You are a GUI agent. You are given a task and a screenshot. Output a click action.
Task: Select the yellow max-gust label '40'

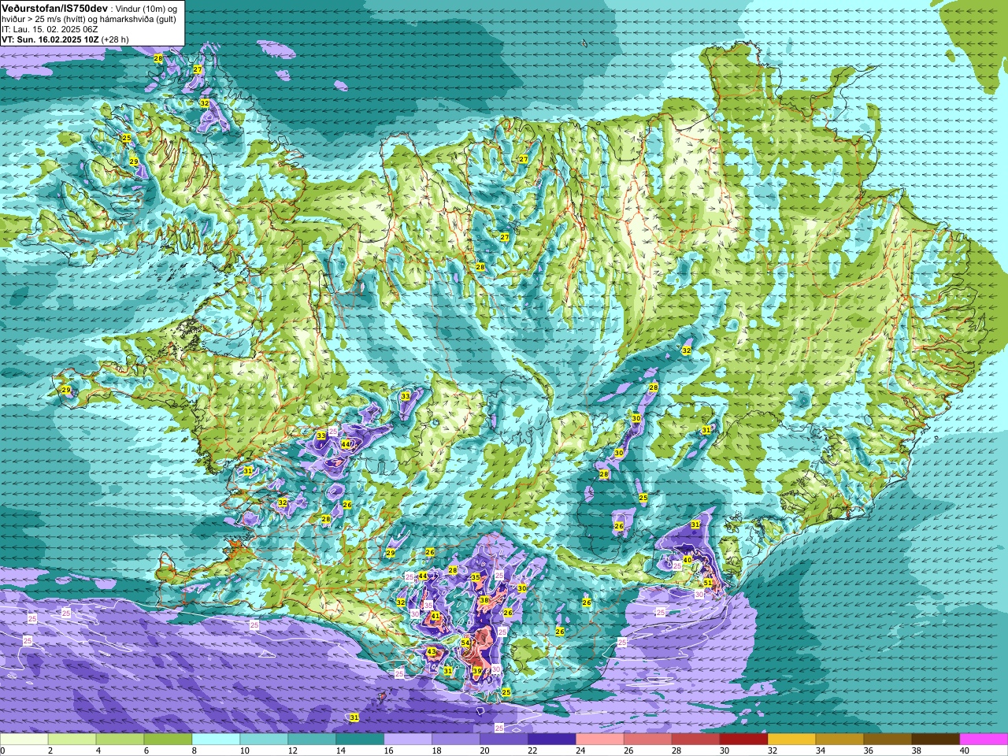687,560
